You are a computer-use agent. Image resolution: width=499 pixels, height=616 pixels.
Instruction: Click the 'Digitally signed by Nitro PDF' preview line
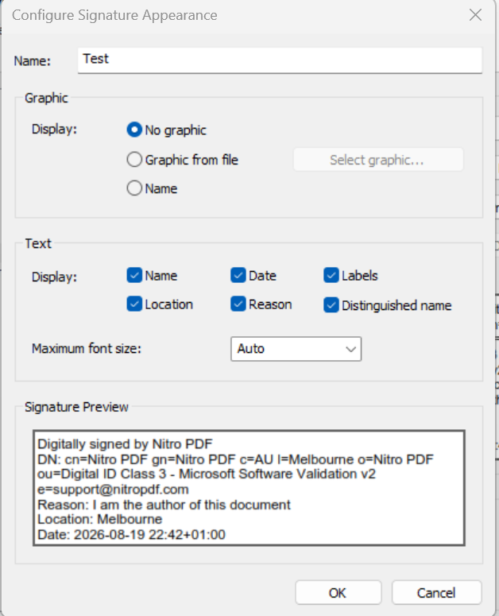coord(125,444)
